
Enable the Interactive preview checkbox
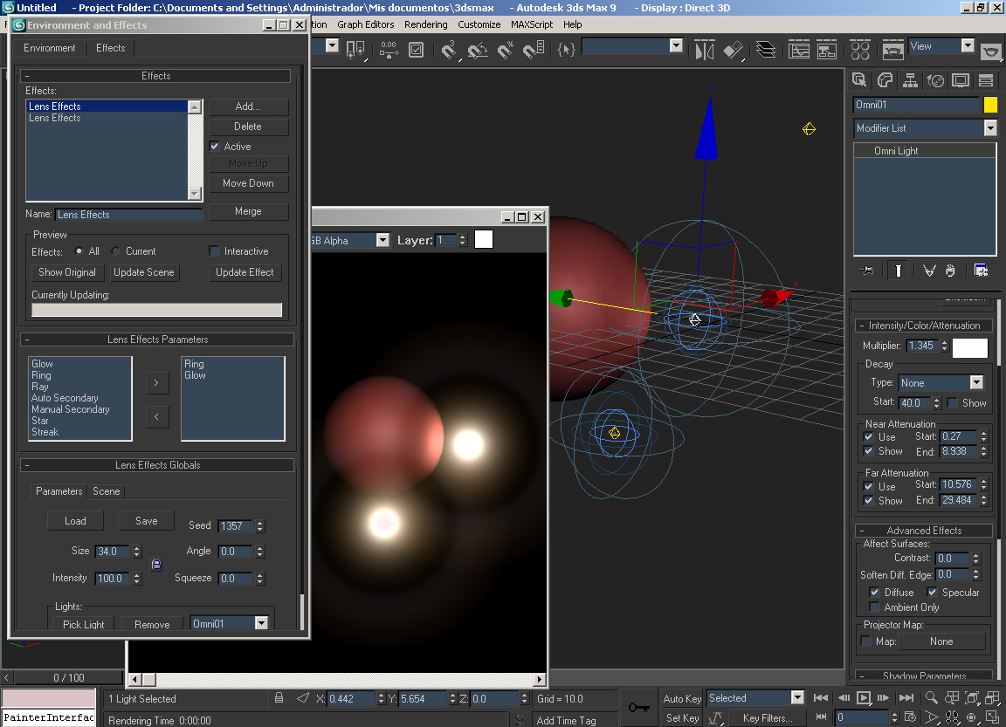[215, 251]
